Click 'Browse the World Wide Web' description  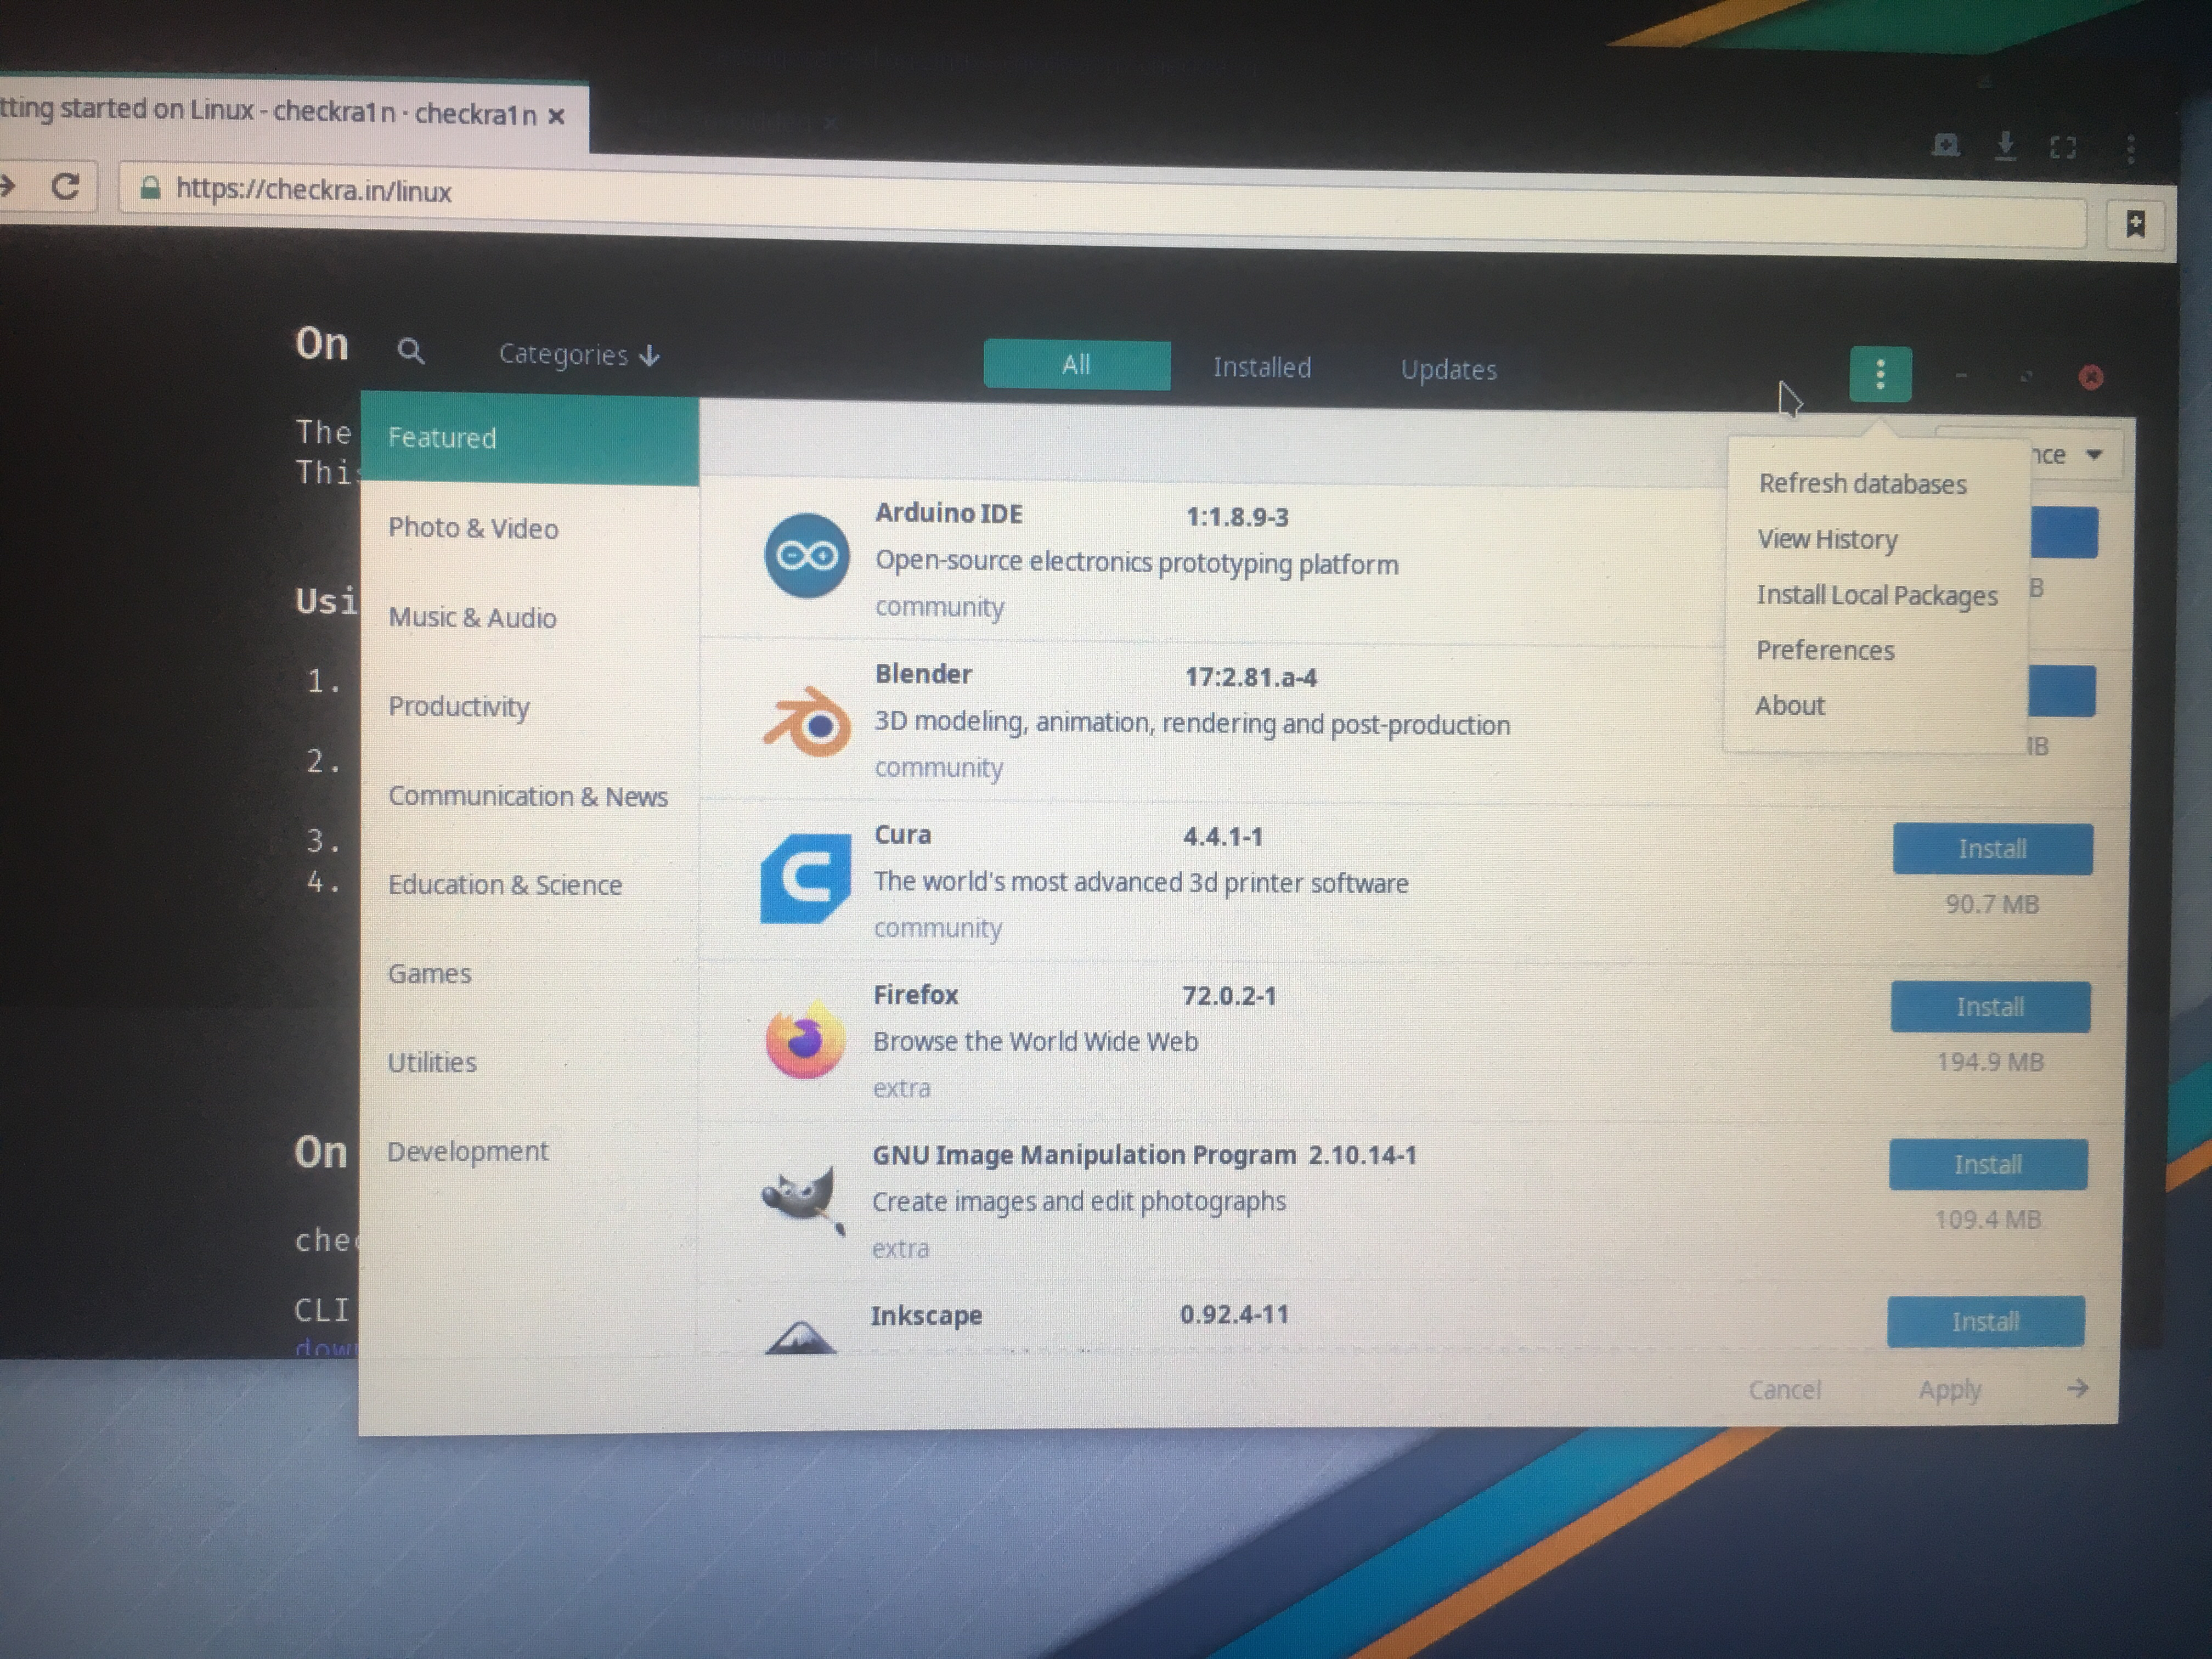click(x=1035, y=1041)
